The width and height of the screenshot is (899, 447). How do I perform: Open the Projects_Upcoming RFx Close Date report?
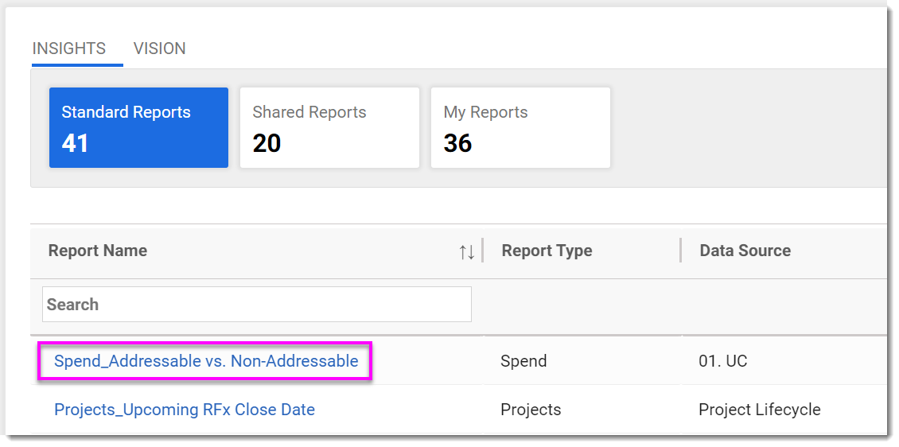pos(185,410)
